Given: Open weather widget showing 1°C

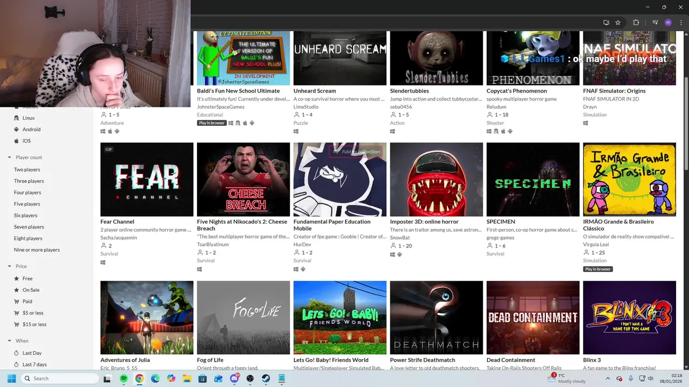Looking at the screenshot, I should (x=566, y=378).
